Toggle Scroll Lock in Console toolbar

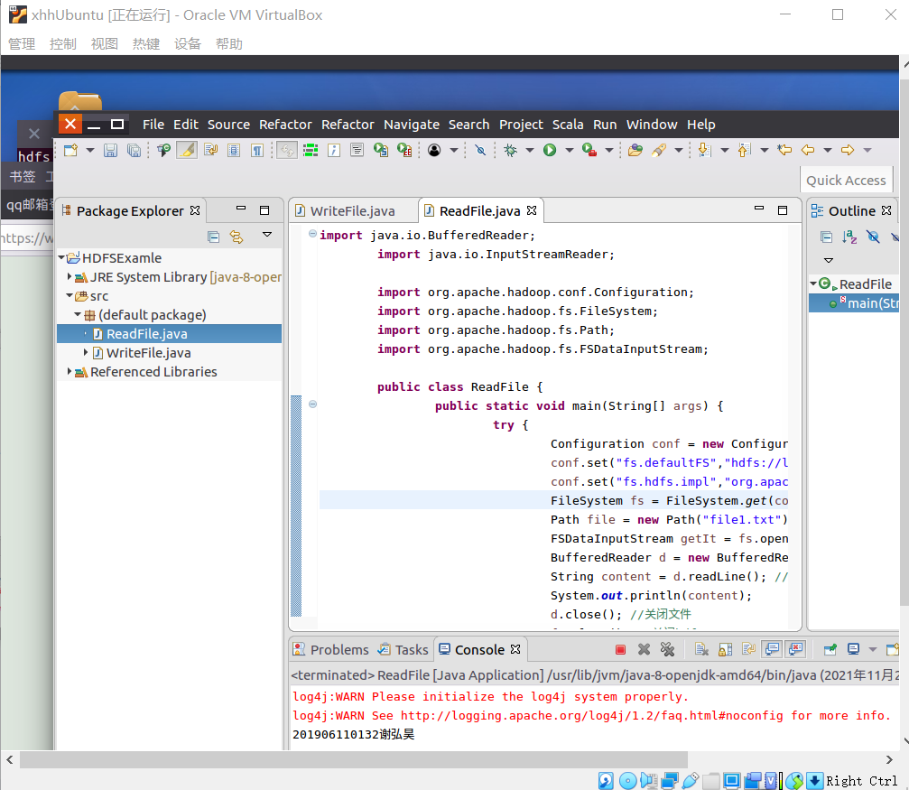[x=726, y=649]
